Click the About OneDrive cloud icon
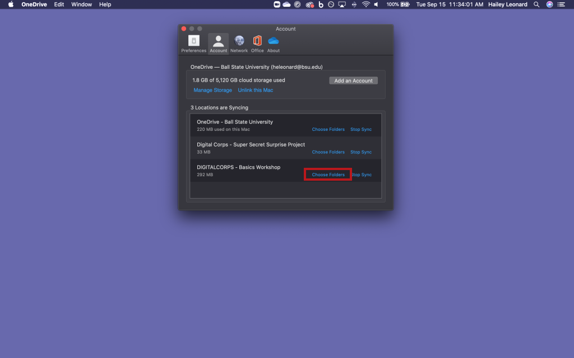 [274, 42]
